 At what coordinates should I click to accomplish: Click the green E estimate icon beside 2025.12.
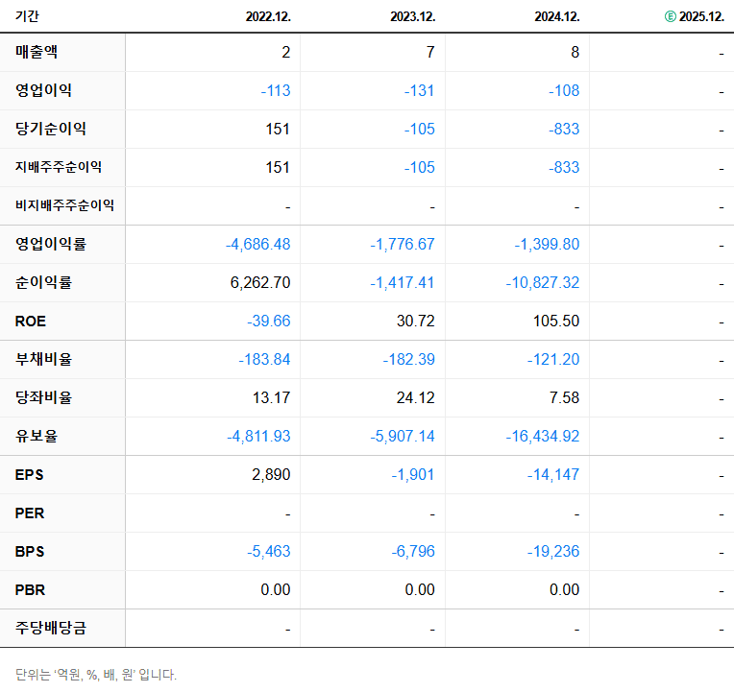[x=670, y=17]
